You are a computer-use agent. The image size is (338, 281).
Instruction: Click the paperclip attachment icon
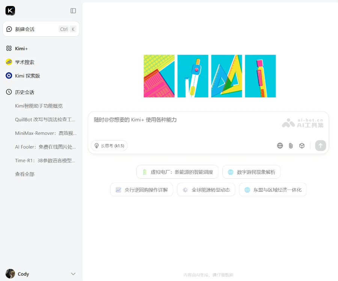pos(291,145)
